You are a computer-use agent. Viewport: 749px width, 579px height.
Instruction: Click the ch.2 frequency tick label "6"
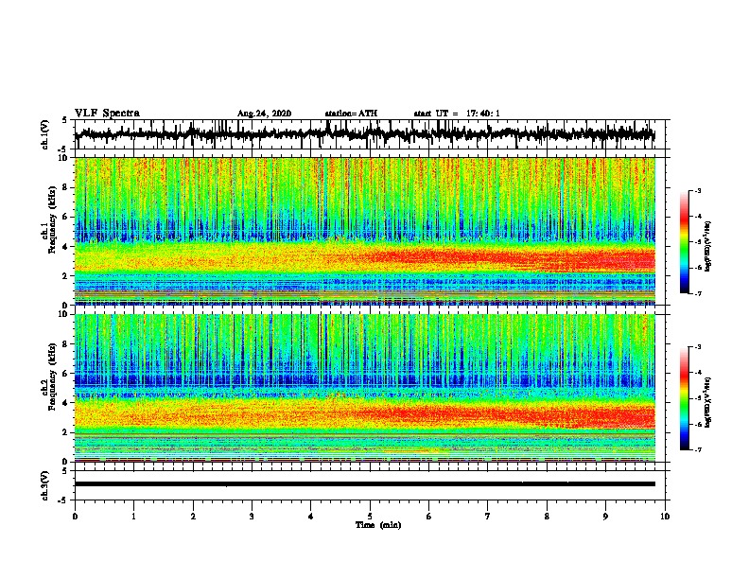pyautogui.click(x=66, y=374)
